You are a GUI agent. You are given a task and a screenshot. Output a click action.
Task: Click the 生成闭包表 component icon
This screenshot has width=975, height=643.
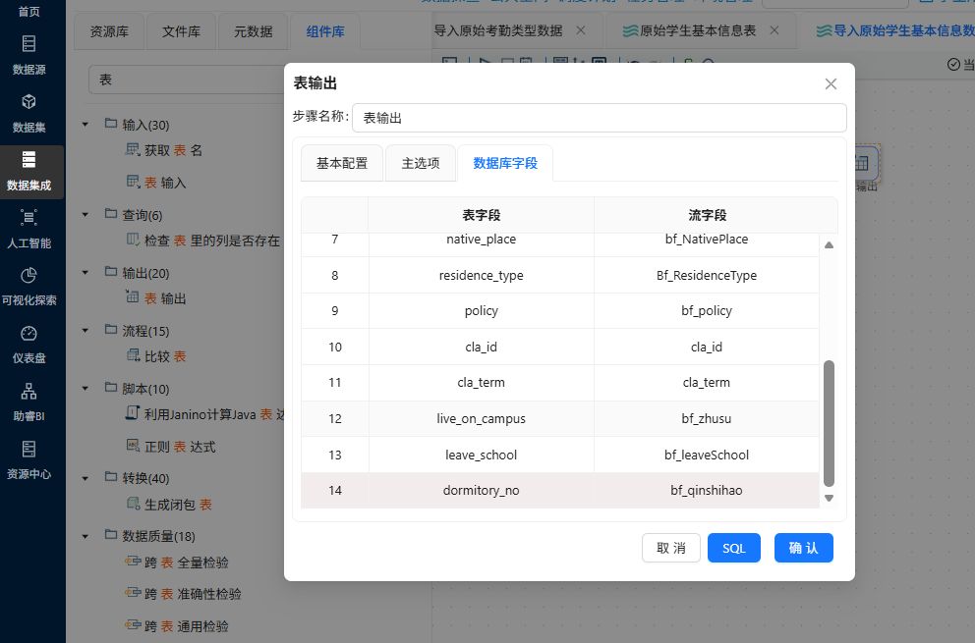click(x=133, y=504)
